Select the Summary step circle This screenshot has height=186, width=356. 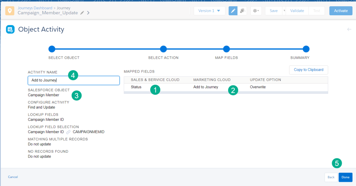tap(306, 49)
